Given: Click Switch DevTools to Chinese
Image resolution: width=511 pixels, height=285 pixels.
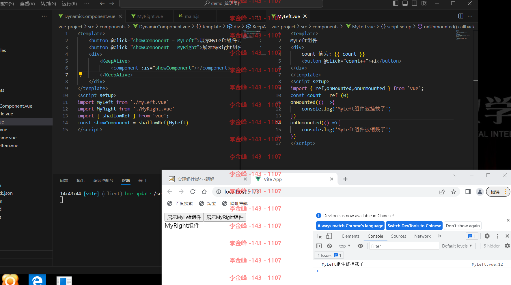Looking at the screenshot, I should click(414, 226).
